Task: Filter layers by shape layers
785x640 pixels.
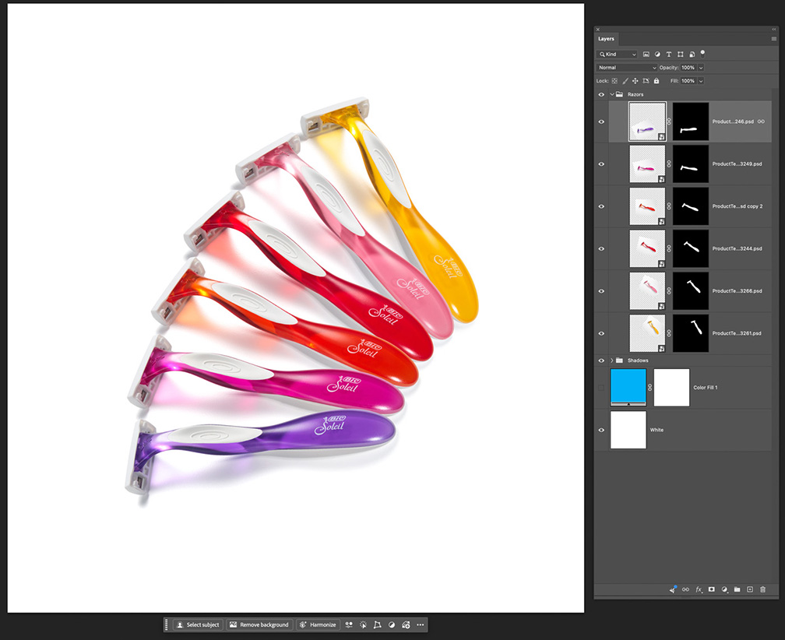Action: pyautogui.click(x=681, y=54)
